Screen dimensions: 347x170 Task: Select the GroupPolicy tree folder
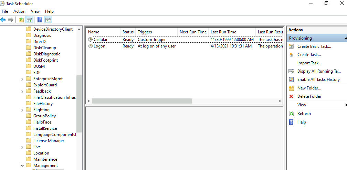tap(44, 116)
